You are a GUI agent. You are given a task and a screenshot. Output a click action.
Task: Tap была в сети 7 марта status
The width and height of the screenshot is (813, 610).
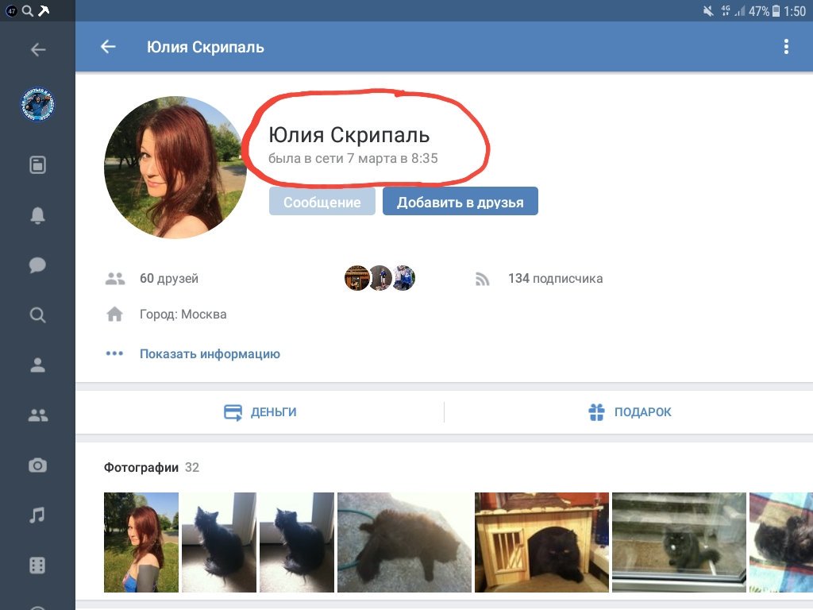coord(353,158)
